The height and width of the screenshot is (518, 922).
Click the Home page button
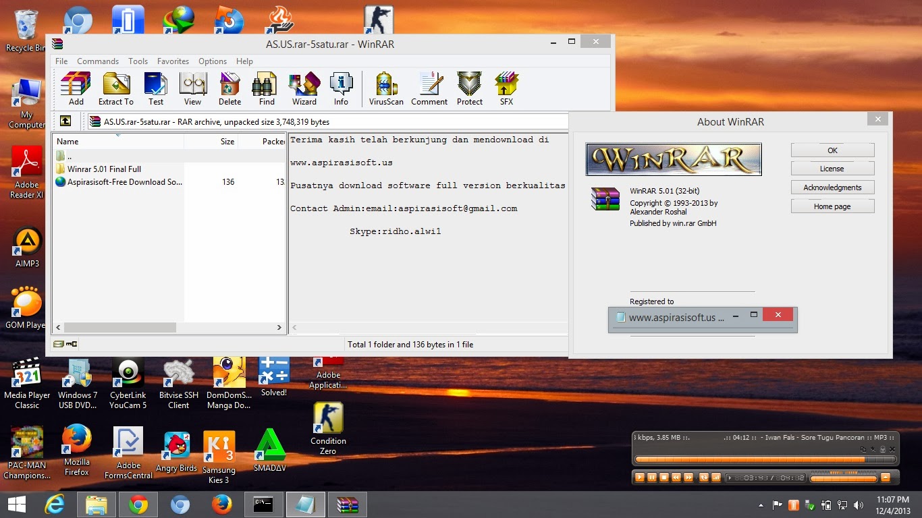(832, 206)
